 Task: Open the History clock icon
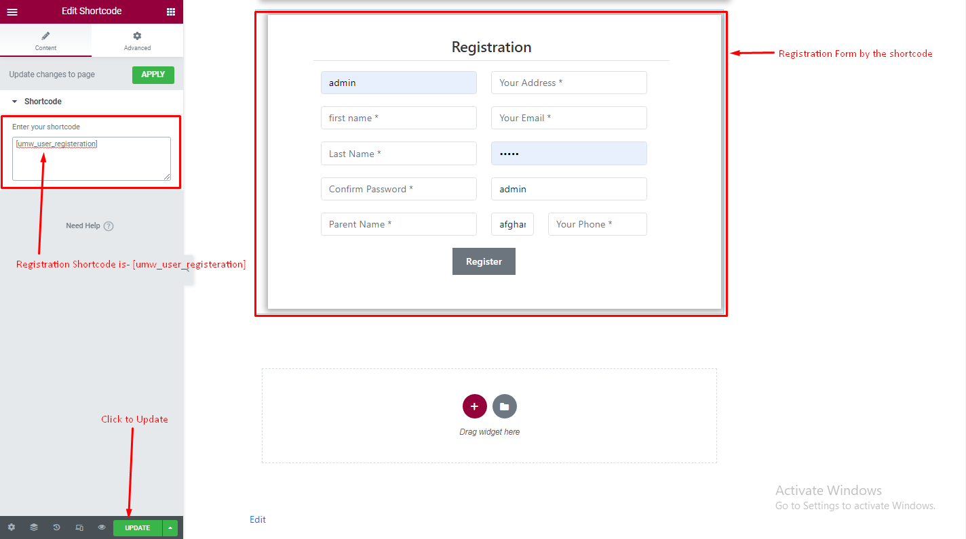tap(56, 527)
